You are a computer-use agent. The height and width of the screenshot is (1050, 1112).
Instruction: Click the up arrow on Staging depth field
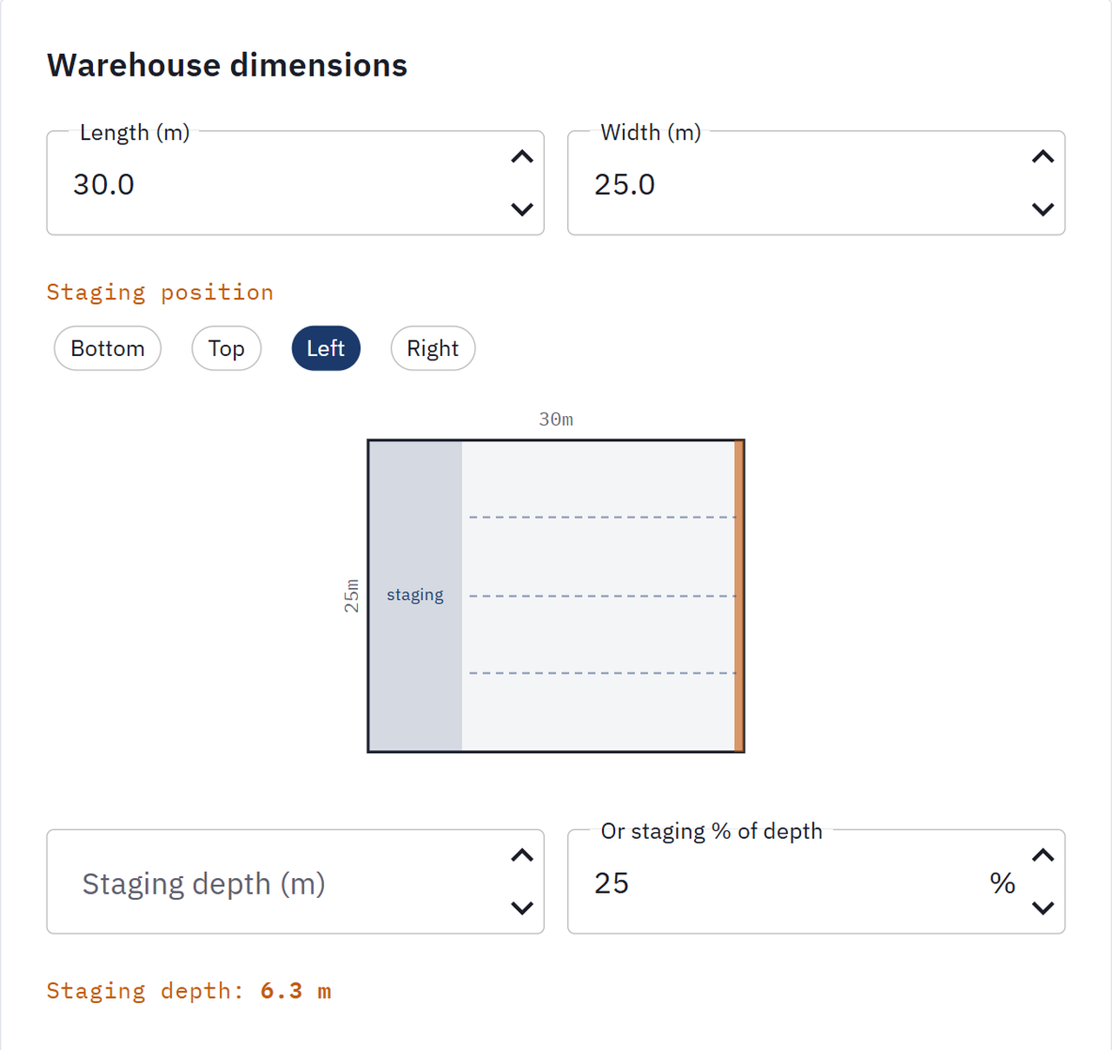point(522,856)
